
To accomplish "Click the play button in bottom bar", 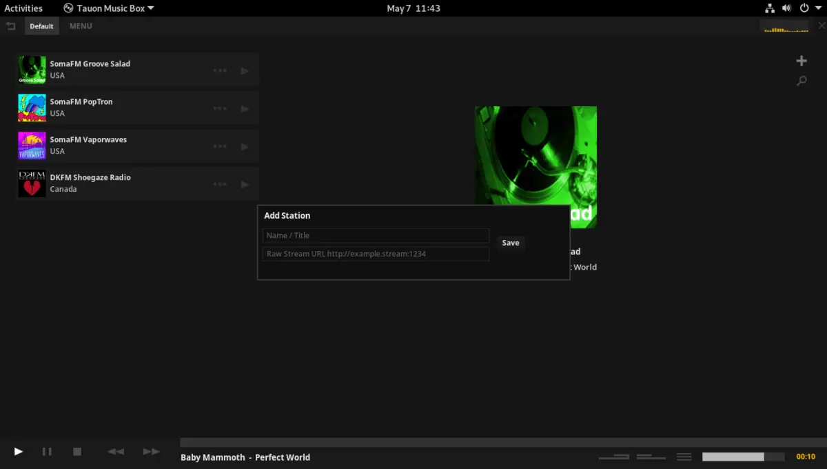I will 19,452.
